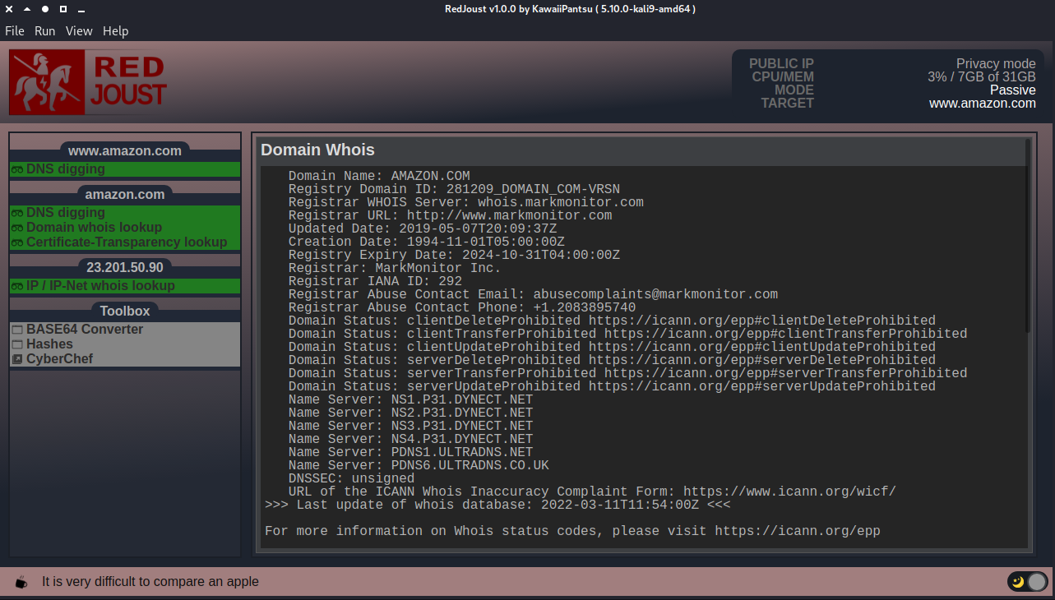Click the Registrar Abuse Contact Email line
Image resolution: width=1055 pixels, height=600 pixels.
(533, 294)
